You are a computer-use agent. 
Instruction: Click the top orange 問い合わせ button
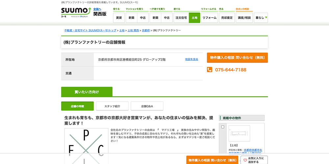tap(237, 58)
